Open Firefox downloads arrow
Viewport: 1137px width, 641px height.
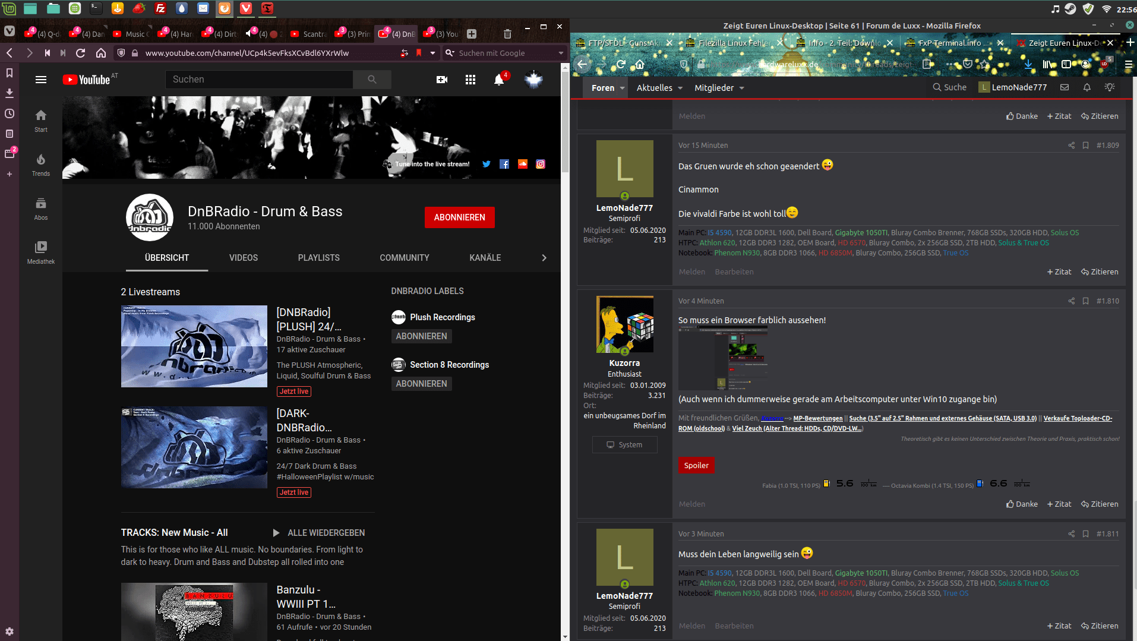(x=1028, y=64)
